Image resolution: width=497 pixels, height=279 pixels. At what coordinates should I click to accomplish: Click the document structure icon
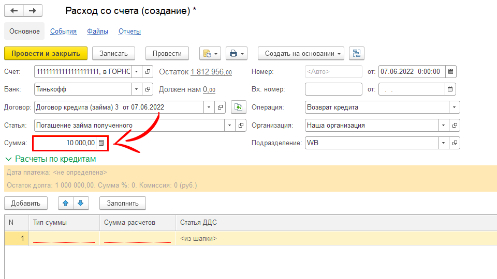tap(357, 53)
